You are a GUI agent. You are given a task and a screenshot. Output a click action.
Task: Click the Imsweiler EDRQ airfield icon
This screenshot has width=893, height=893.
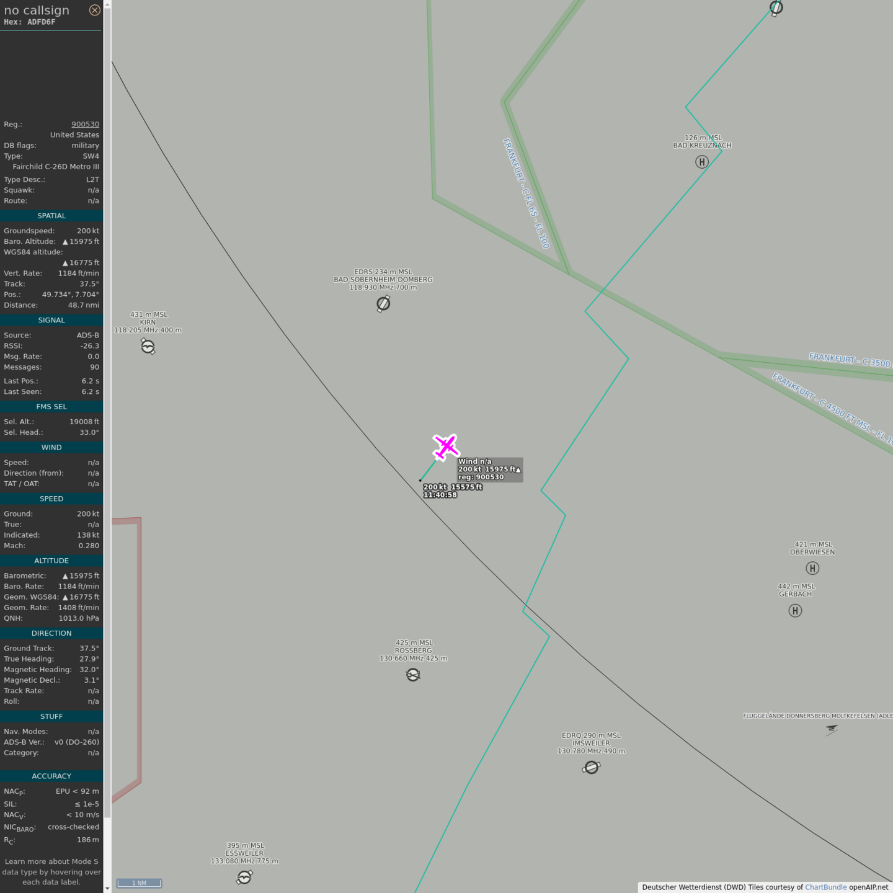click(592, 768)
